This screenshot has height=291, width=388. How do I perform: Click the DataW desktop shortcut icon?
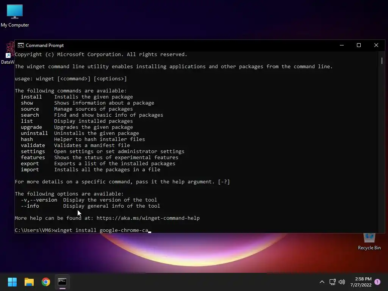(8, 53)
